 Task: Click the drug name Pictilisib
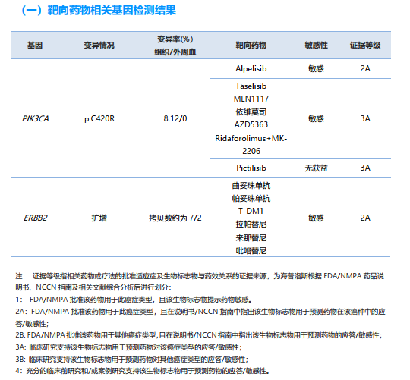click(x=251, y=168)
